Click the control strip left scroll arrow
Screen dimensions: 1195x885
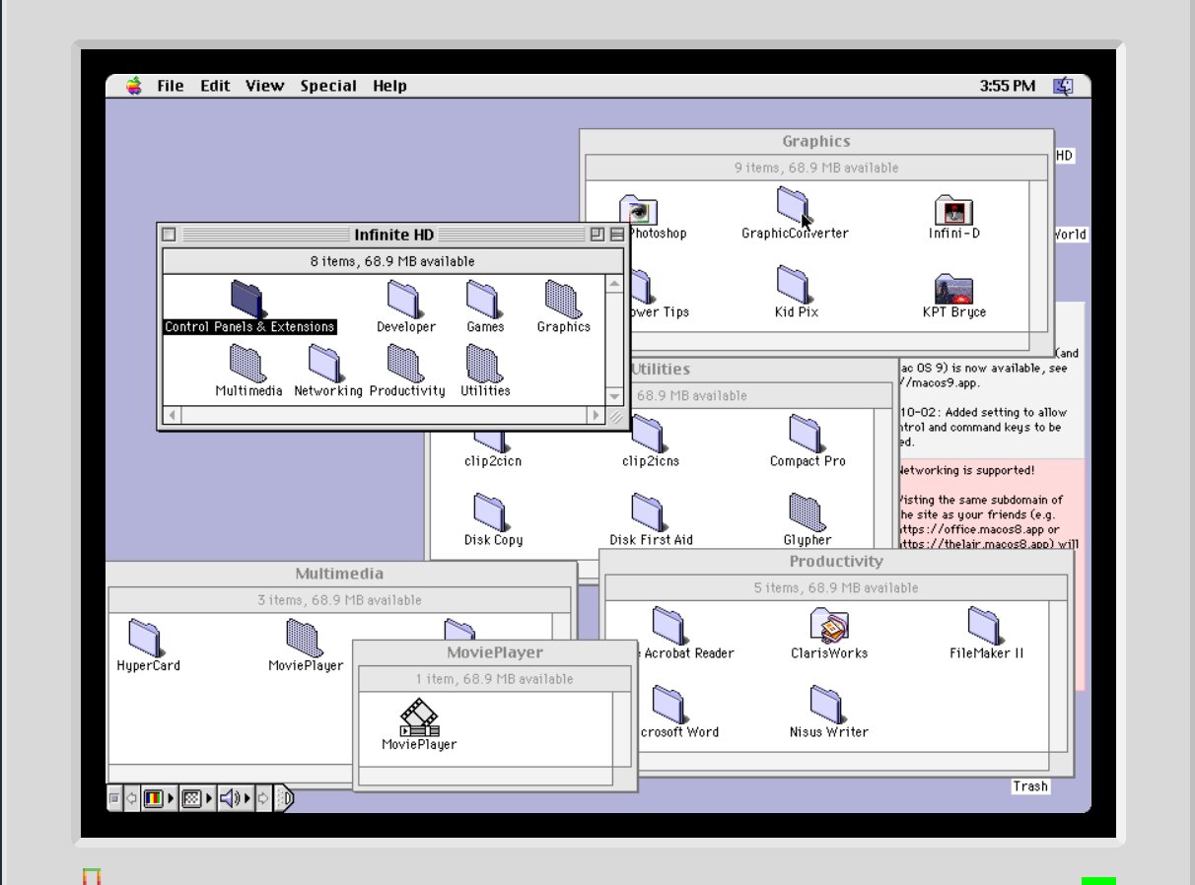pyautogui.click(x=131, y=798)
